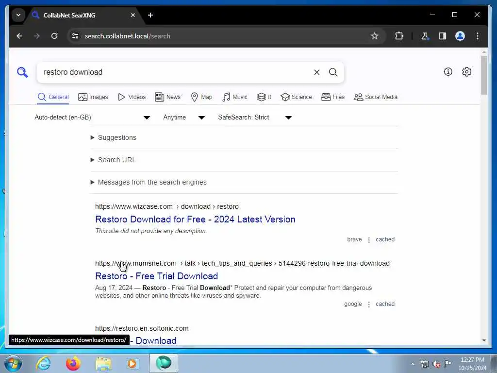The image size is (497, 373).
Task: Switch to Science search tab
Action: click(297, 97)
